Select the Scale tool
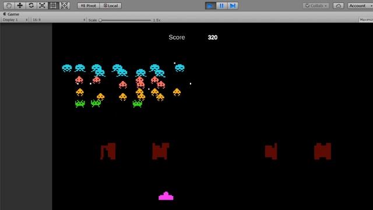Image resolution: width=373 pixels, height=210 pixels. 43,5
